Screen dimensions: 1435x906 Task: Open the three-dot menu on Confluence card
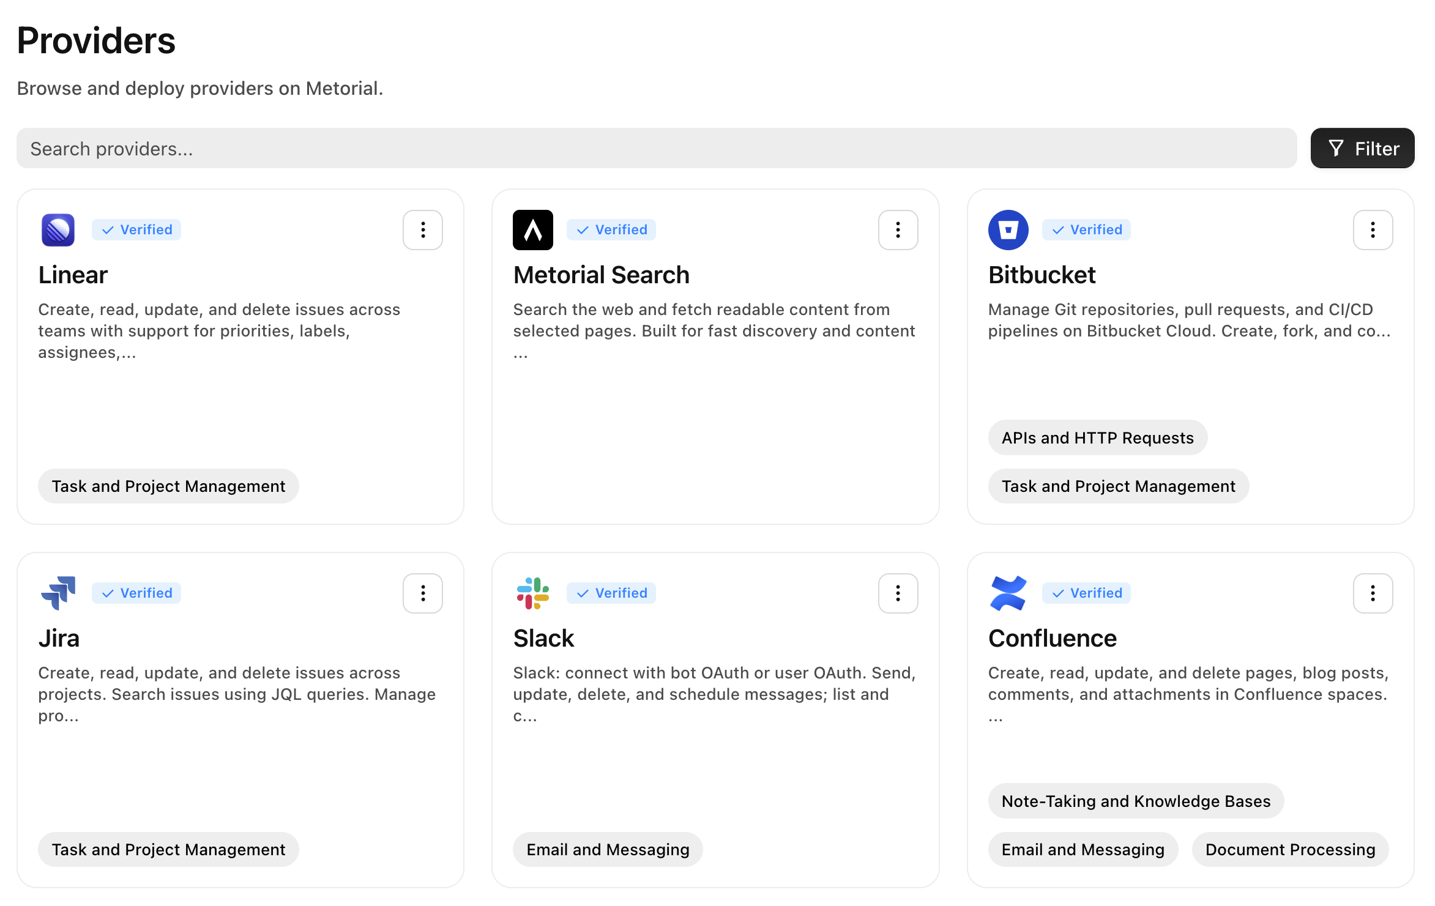pos(1373,593)
